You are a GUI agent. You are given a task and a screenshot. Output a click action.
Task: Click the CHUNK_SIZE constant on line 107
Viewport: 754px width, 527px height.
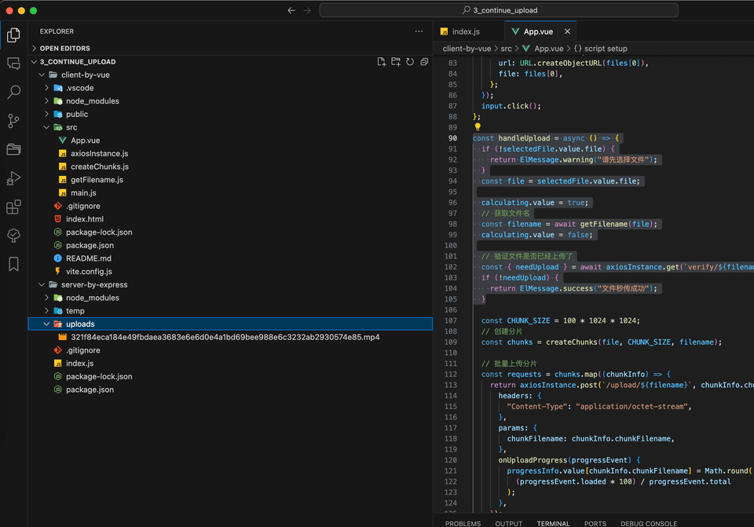[x=528, y=320]
